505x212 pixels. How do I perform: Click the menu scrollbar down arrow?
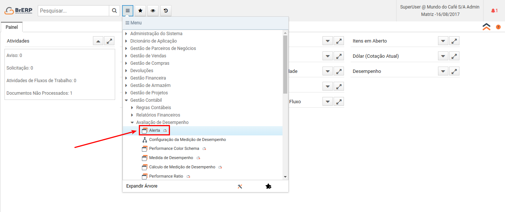click(285, 177)
